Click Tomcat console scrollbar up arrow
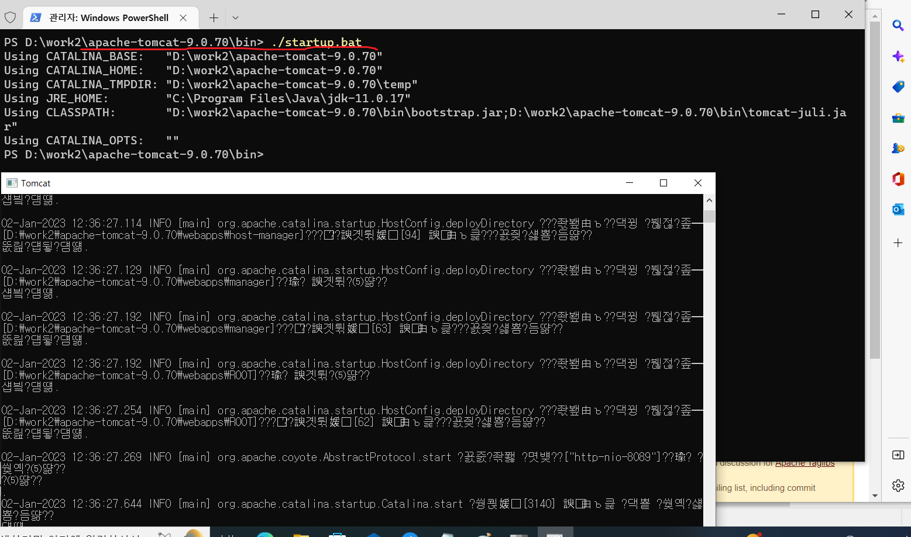Image resolution: width=911 pixels, height=537 pixels. pos(709,200)
